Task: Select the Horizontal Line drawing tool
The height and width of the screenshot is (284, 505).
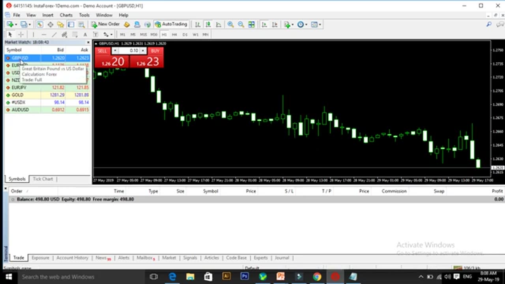Action: [44, 35]
